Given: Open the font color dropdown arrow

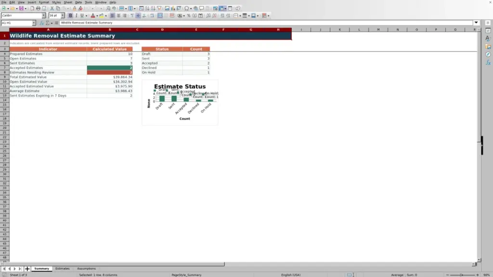Looking at the screenshot, I should 97,16.
